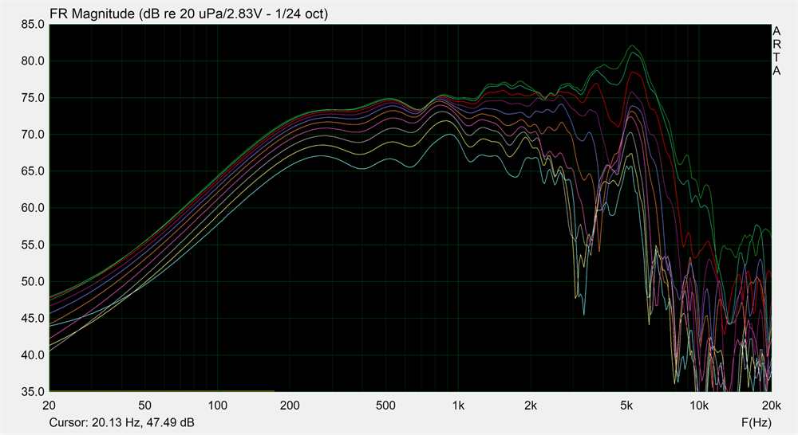798x435 pixels.
Task: Click the 45.0 dB axis value
Action: pyautogui.click(x=33, y=318)
